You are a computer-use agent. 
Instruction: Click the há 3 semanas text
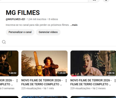tap(7, 88)
